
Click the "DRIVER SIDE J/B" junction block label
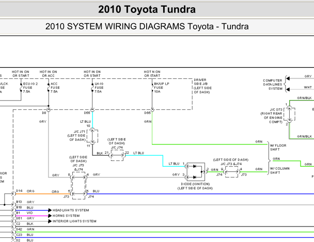201,82
